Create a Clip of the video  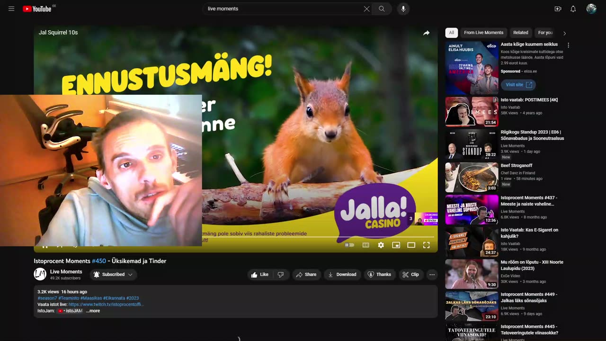410,274
